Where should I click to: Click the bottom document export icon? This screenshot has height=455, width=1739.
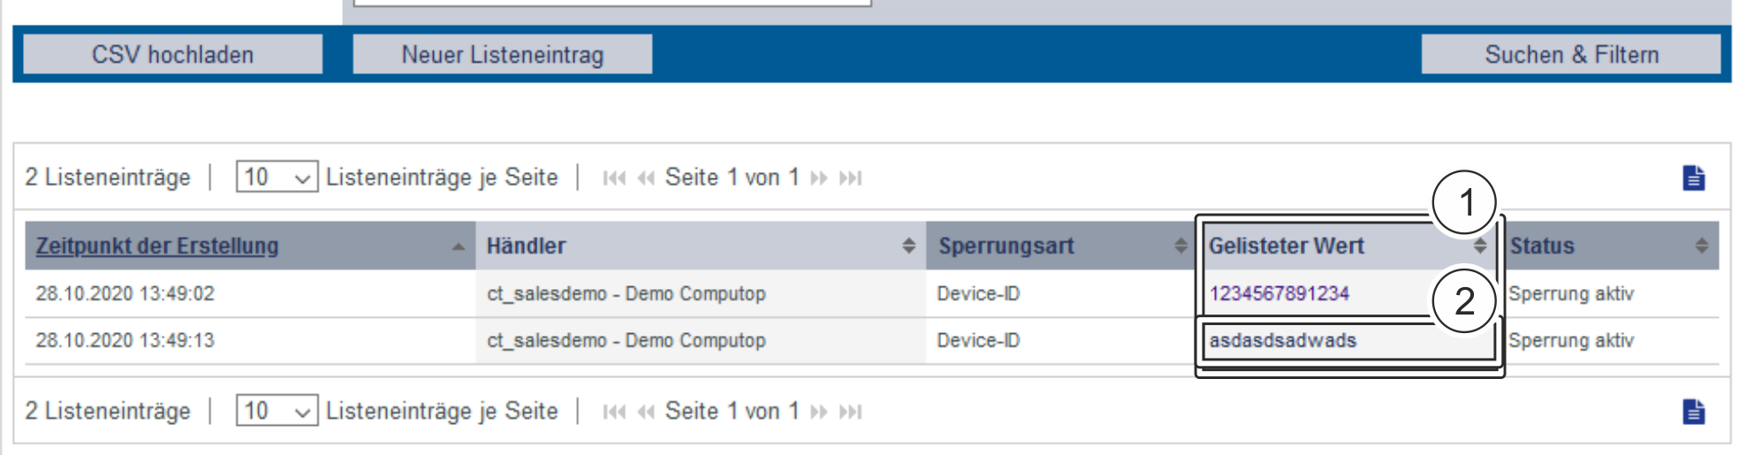[x=1693, y=412]
